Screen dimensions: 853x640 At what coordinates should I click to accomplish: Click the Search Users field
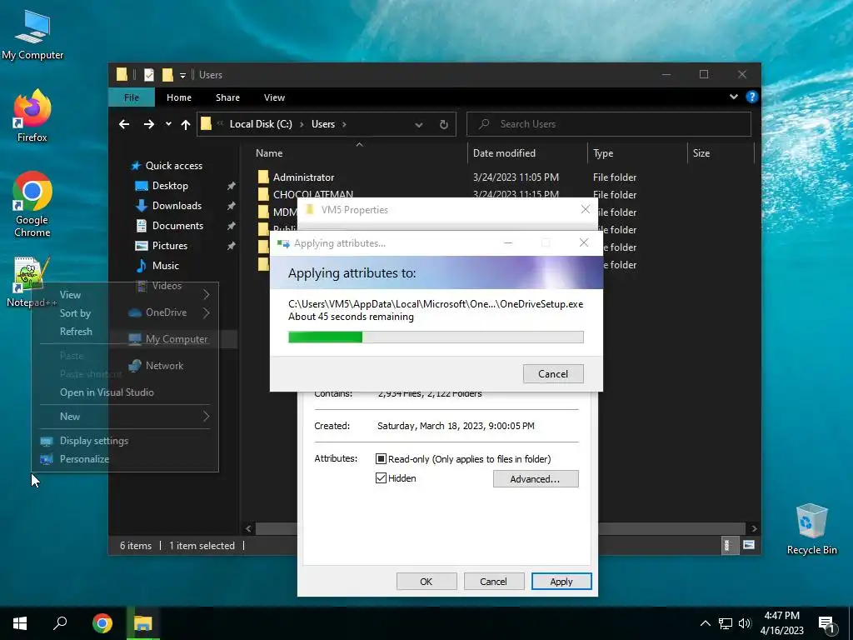pyautogui.click(x=609, y=124)
